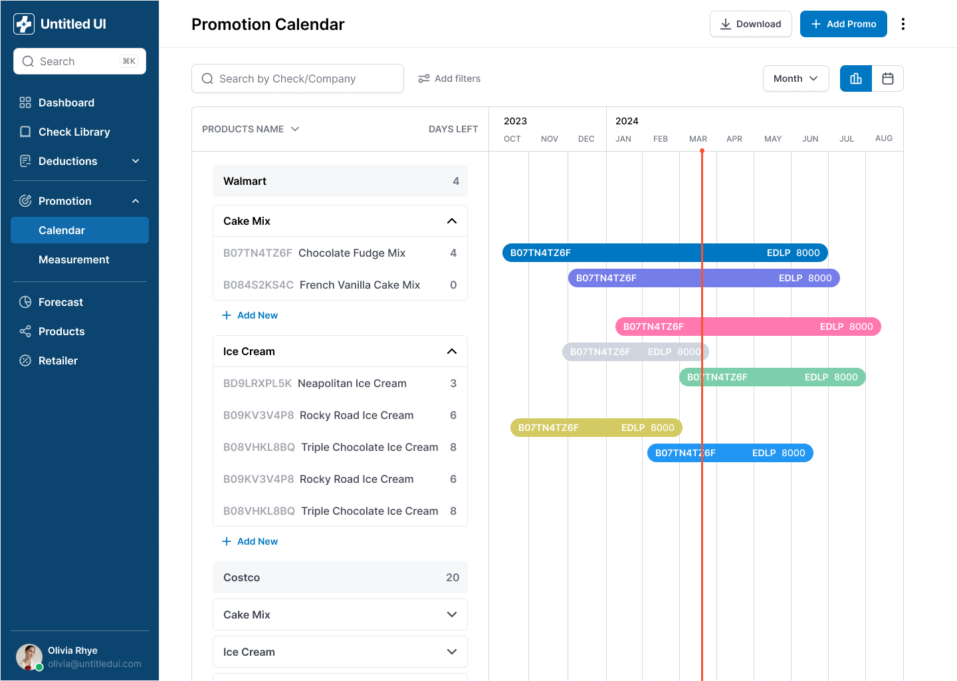Click the Walmart group header
957x681 pixels.
340,181
